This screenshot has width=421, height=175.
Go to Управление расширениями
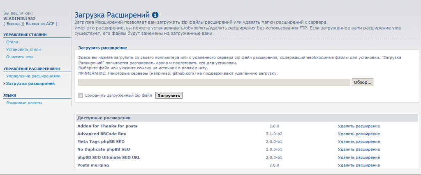click(33, 76)
